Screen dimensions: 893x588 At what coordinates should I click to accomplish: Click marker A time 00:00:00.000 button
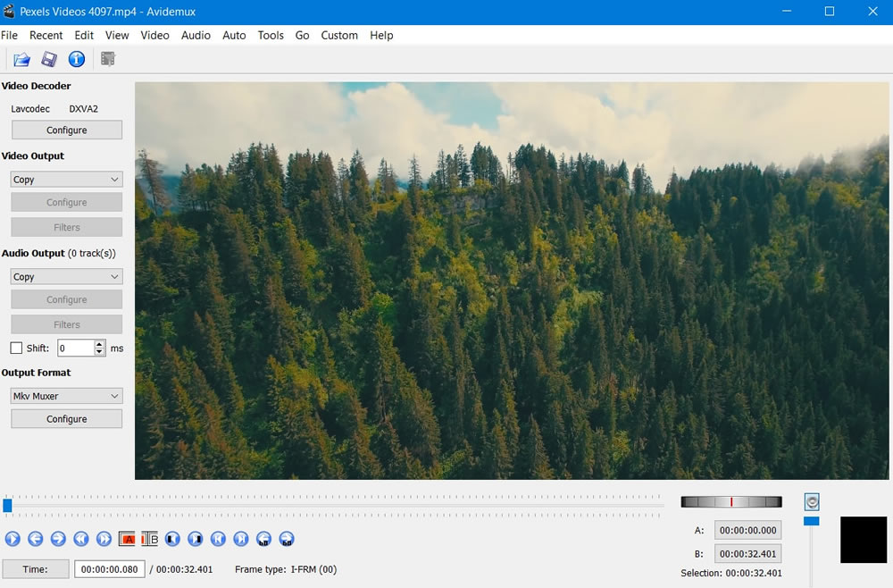[747, 530]
